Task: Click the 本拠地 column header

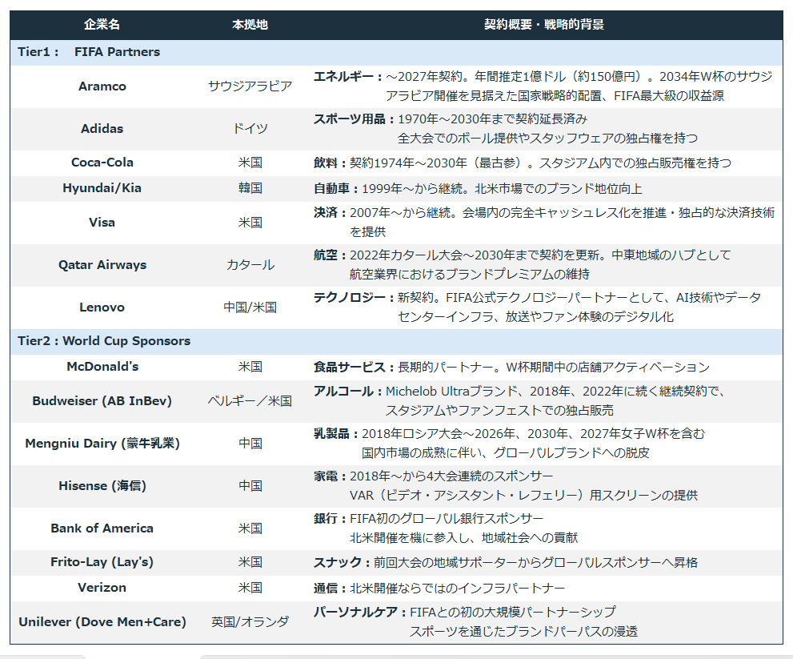Action: (x=250, y=22)
